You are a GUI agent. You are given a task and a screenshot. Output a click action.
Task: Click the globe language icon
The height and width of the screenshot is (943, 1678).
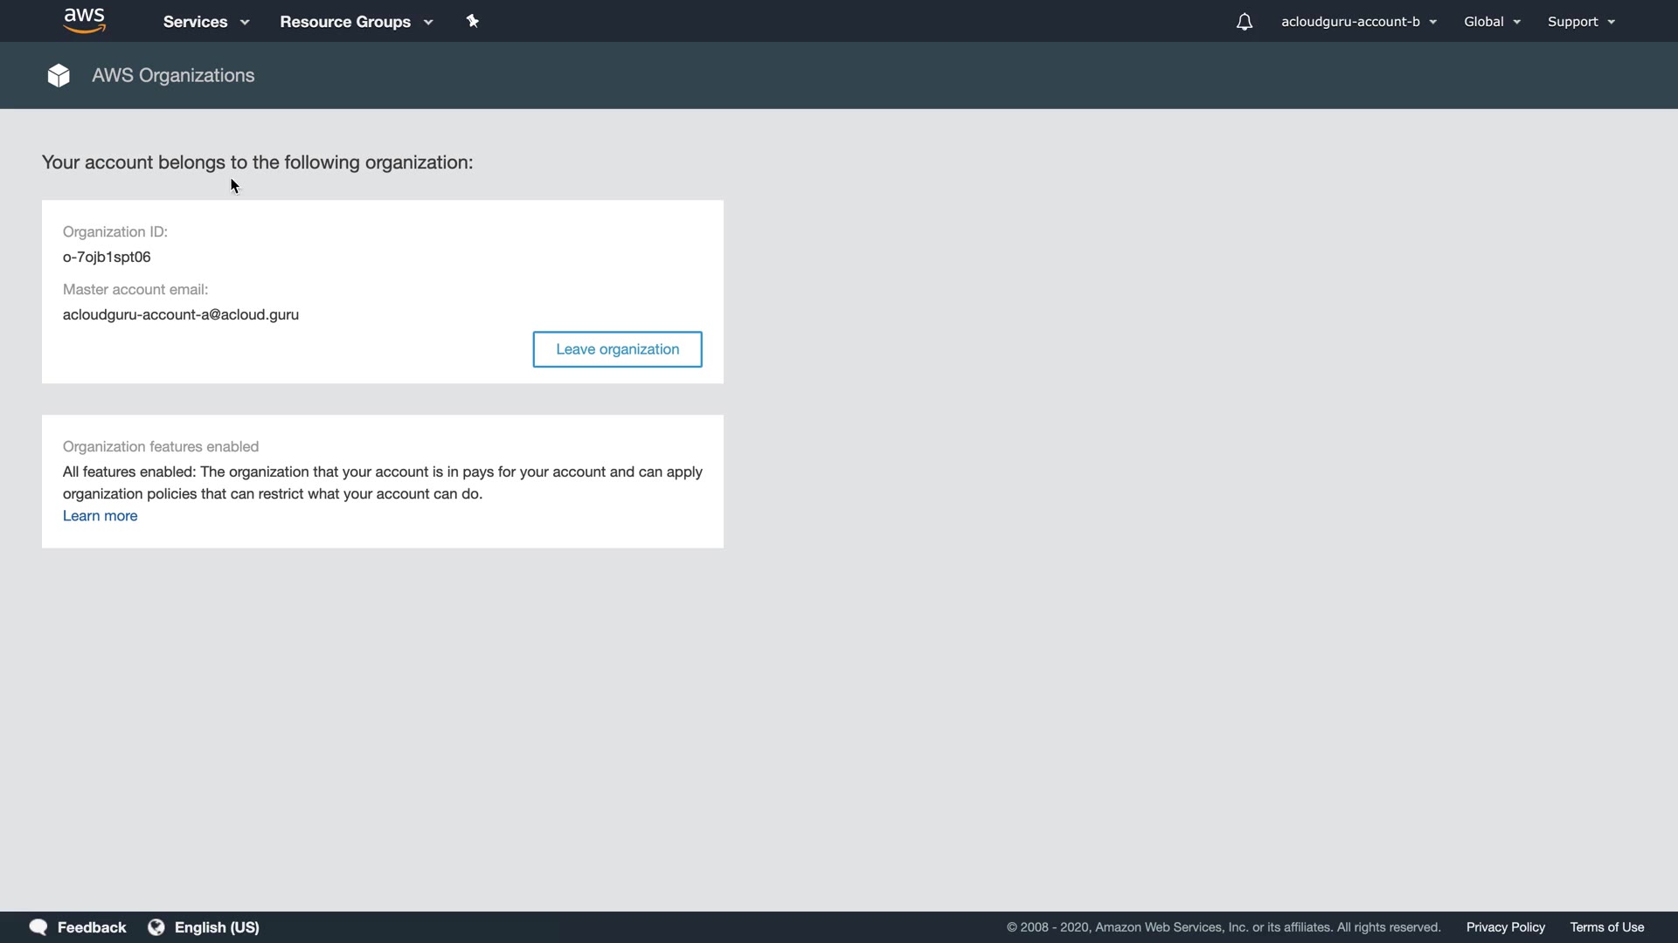156,927
